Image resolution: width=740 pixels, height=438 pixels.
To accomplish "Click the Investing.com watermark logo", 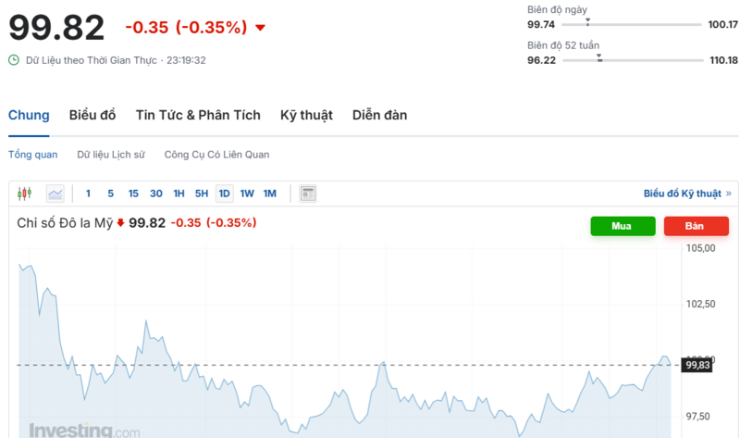I will [84, 431].
